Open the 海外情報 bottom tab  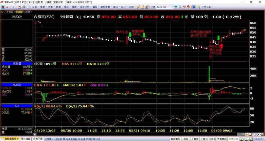(26, 139)
